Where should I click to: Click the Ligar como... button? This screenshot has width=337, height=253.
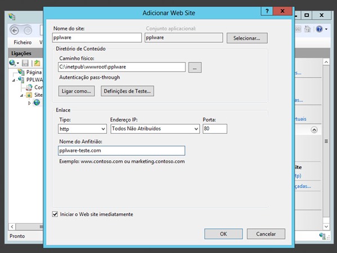point(77,91)
